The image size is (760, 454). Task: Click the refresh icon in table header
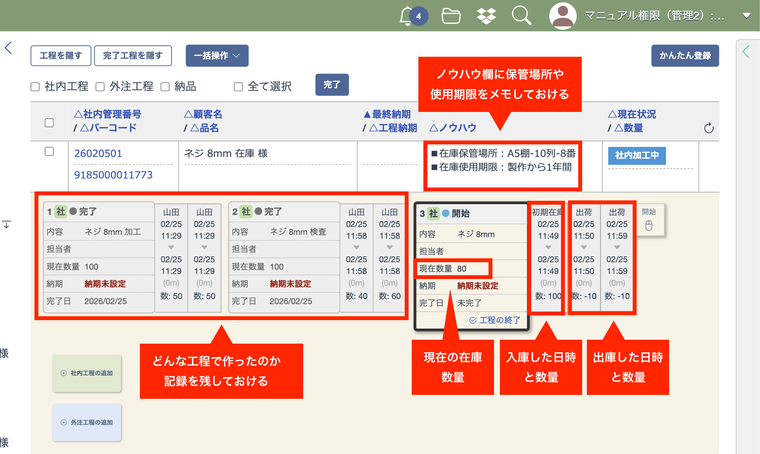coord(709,128)
